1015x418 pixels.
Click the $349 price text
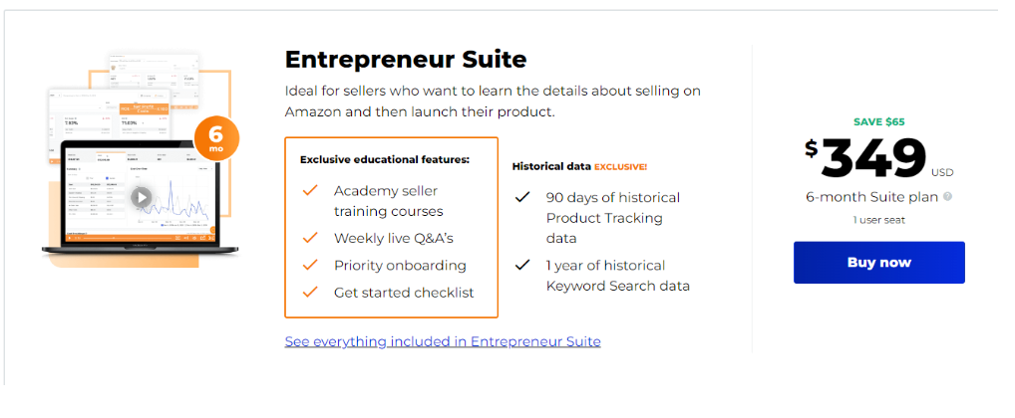pyautogui.click(x=872, y=157)
